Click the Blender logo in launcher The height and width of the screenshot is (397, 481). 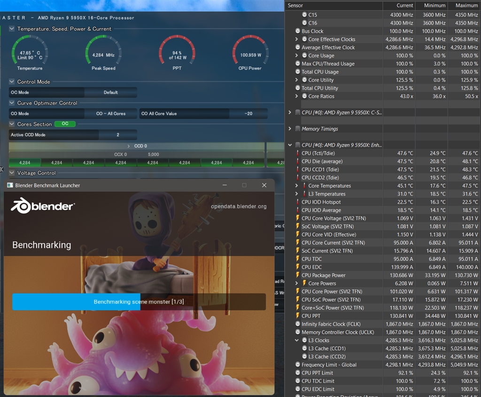click(x=43, y=206)
